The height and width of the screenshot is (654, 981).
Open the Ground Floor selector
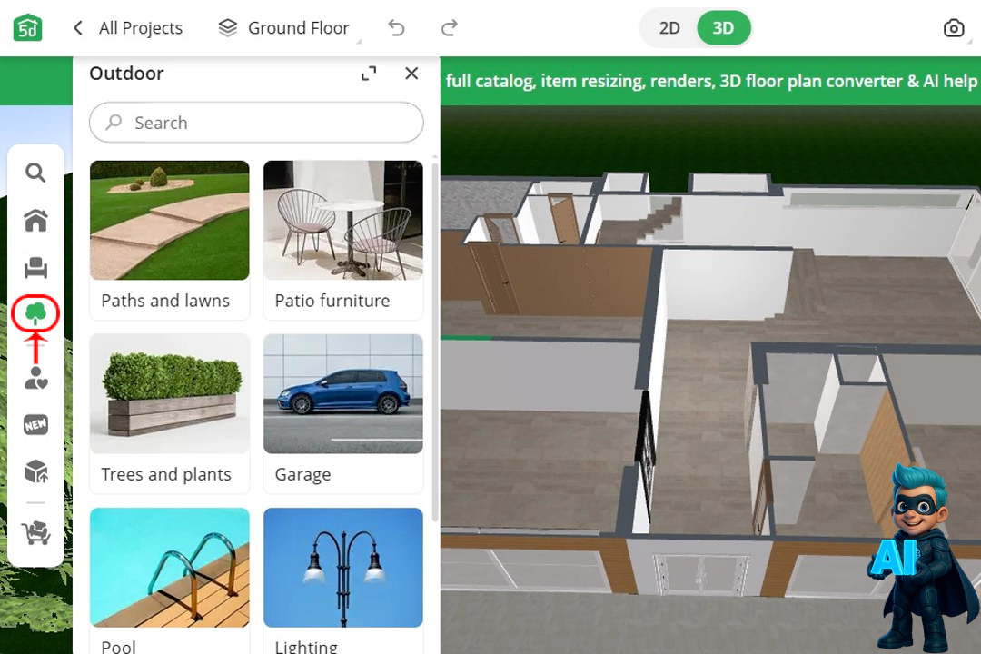pyautogui.click(x=285, y=28)
